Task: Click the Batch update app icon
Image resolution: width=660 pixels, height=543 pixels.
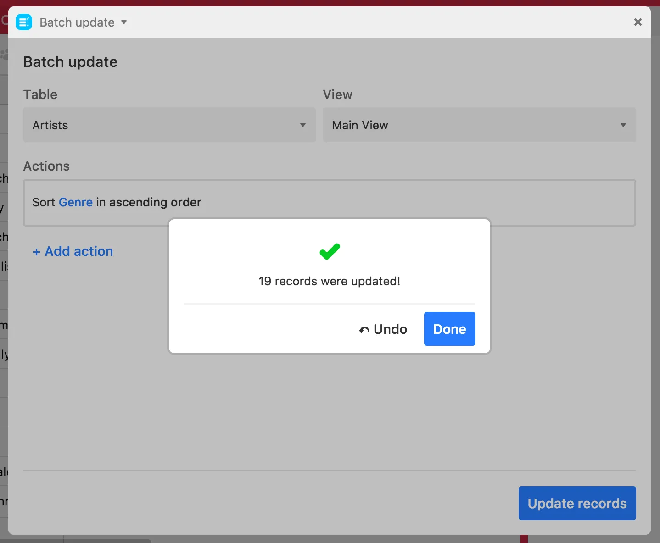Action: click(x=24, y=22)
